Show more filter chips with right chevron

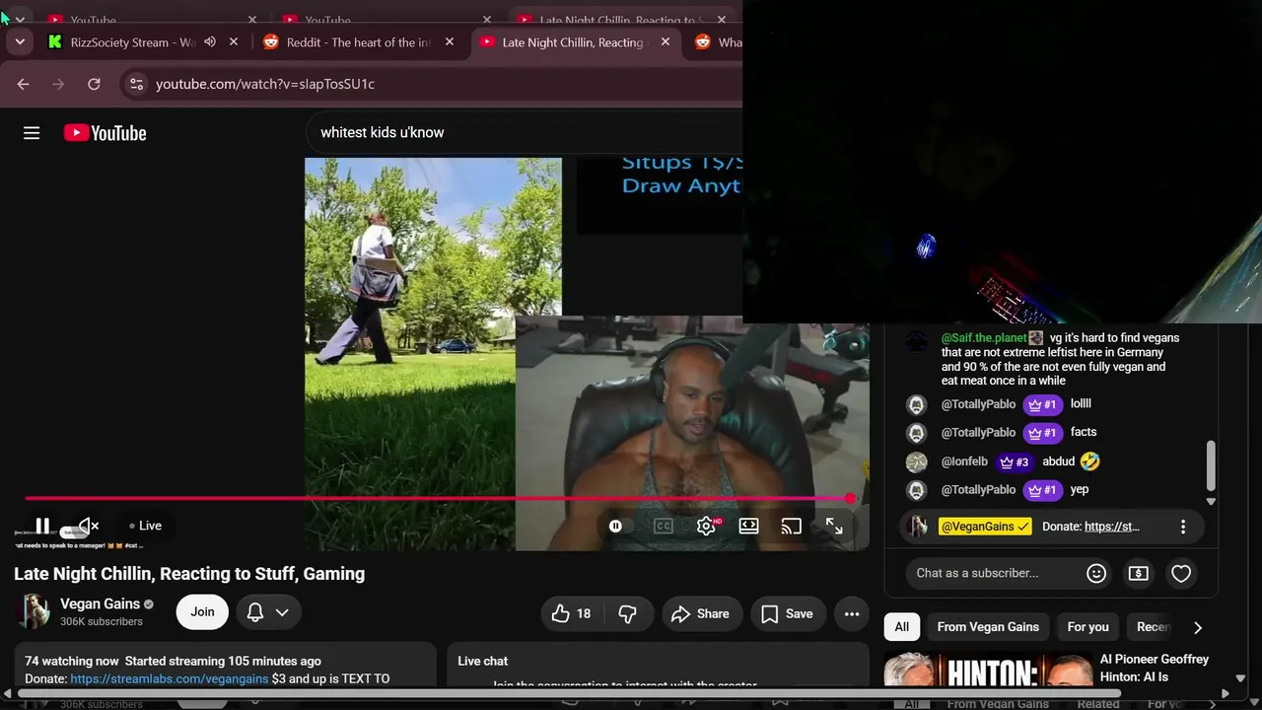1198,627
